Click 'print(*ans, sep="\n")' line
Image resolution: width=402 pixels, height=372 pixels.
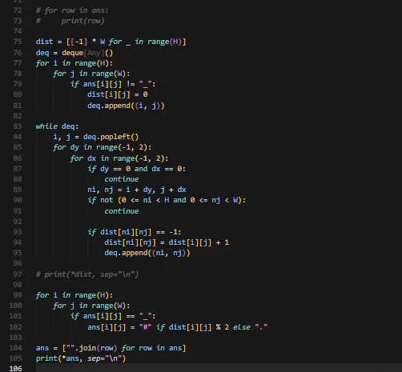[x=81, y=358]
